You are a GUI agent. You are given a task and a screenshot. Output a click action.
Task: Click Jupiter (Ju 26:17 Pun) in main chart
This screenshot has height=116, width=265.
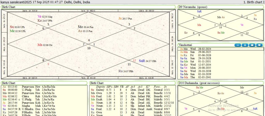120,19
